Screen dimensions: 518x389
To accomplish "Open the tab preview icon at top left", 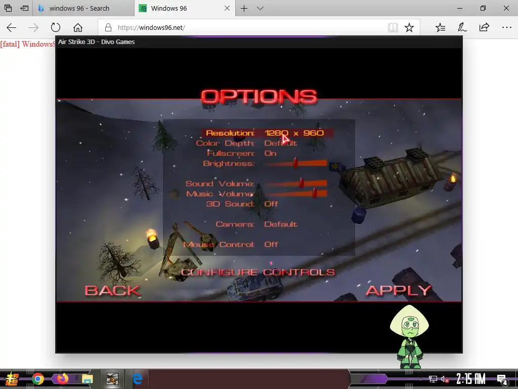I will point(8,8).
